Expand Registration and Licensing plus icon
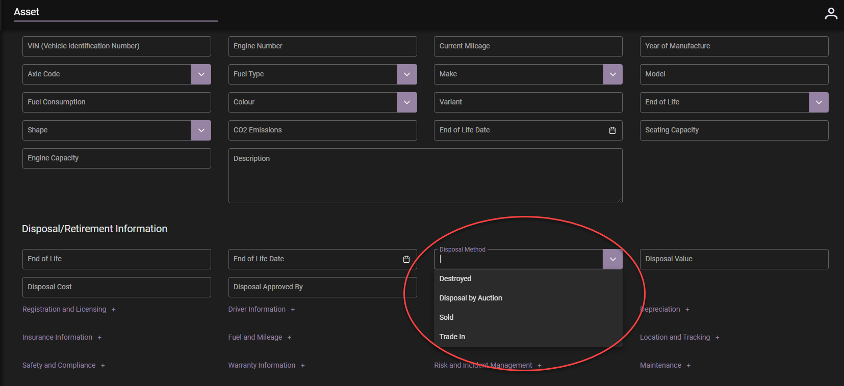Image resolution: width=844 pixels, height=386 pixels. pyautogui.click(x=114, y=310)
